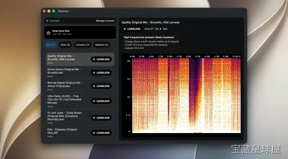Select Apathy Original Mix file row
Viewport: 288px width, 159px height.
pos(80,59)
